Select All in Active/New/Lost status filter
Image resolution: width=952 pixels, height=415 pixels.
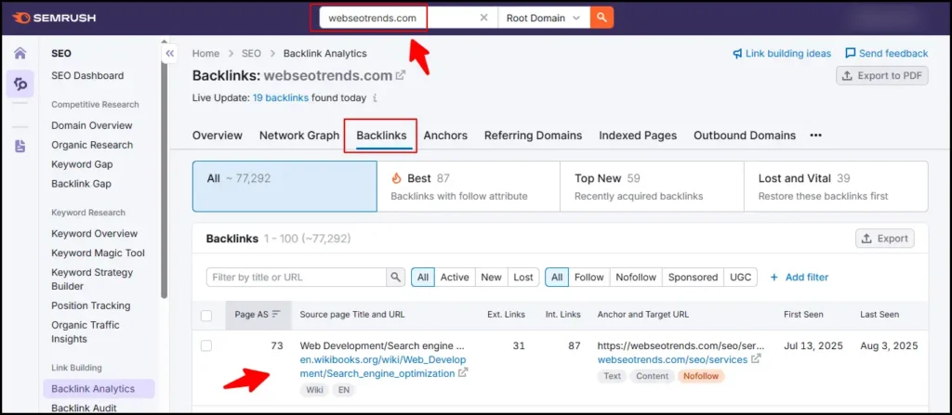pyautogui.click(x=423, y=278)
